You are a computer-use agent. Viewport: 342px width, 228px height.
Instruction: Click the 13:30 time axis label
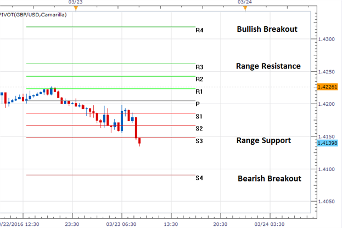pyautogui.click(x=171, y=224)
